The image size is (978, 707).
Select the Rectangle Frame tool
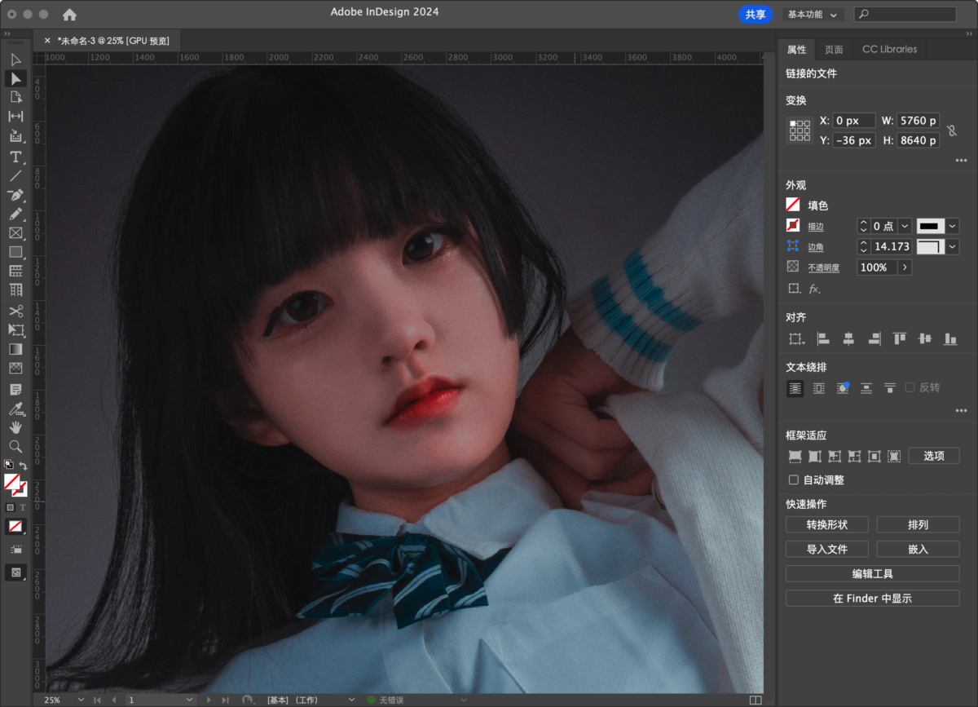click(x=15, y=233)
